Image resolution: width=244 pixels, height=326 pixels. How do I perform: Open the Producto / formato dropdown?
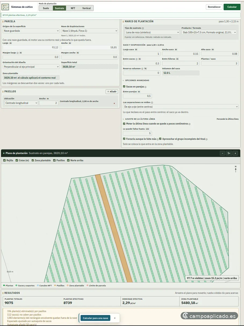tap(209, 32)
